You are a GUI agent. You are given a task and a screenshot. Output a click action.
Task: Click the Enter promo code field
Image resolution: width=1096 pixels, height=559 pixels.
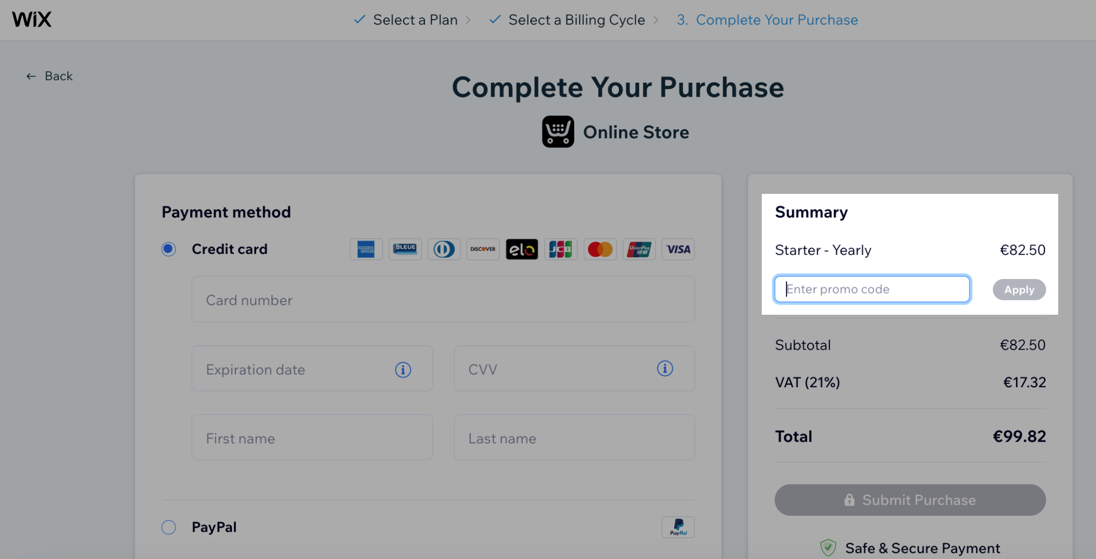point(872,289)
